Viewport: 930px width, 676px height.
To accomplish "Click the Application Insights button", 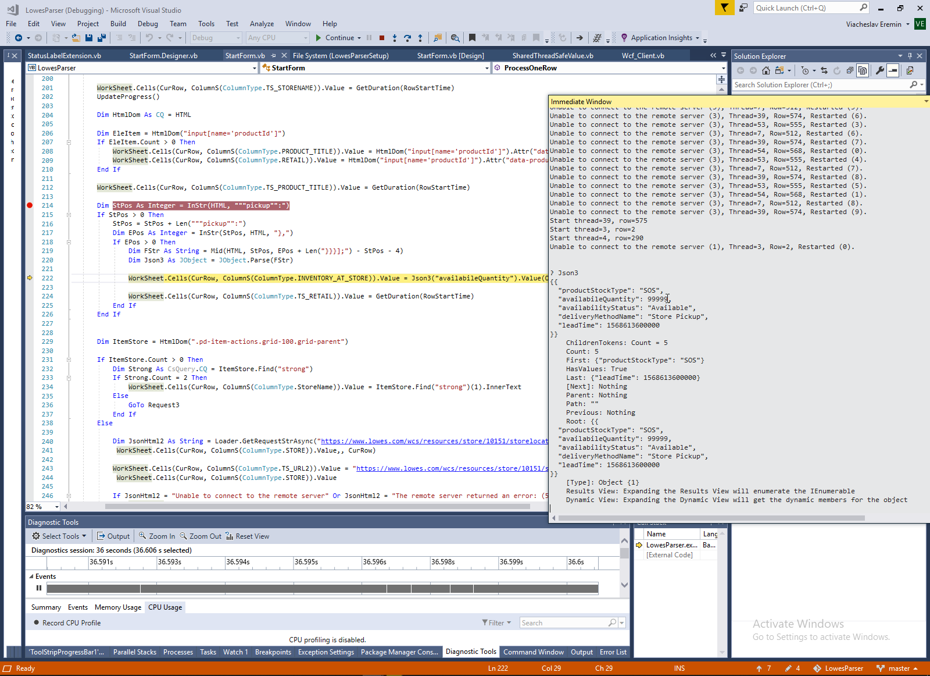I will [x=661, y=38].
